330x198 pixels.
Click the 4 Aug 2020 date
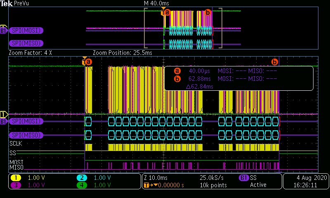point(312,178)
